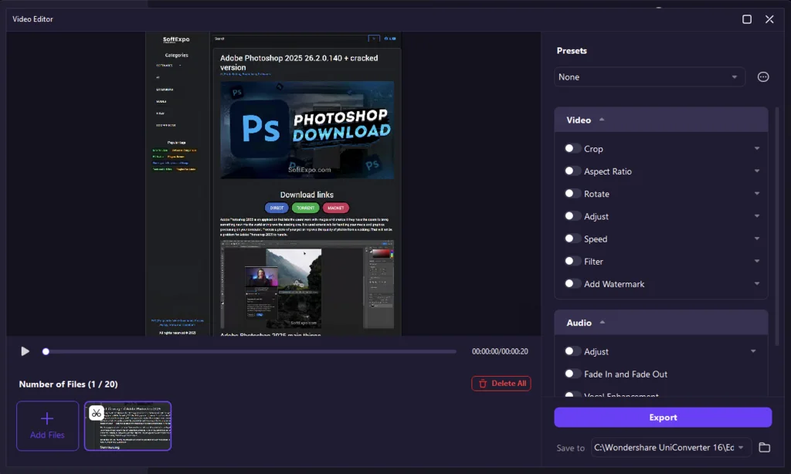Viewport: 791px width, 474px height.
Task: Open the Presets dropdown set to None
Action: pos(649,77)
